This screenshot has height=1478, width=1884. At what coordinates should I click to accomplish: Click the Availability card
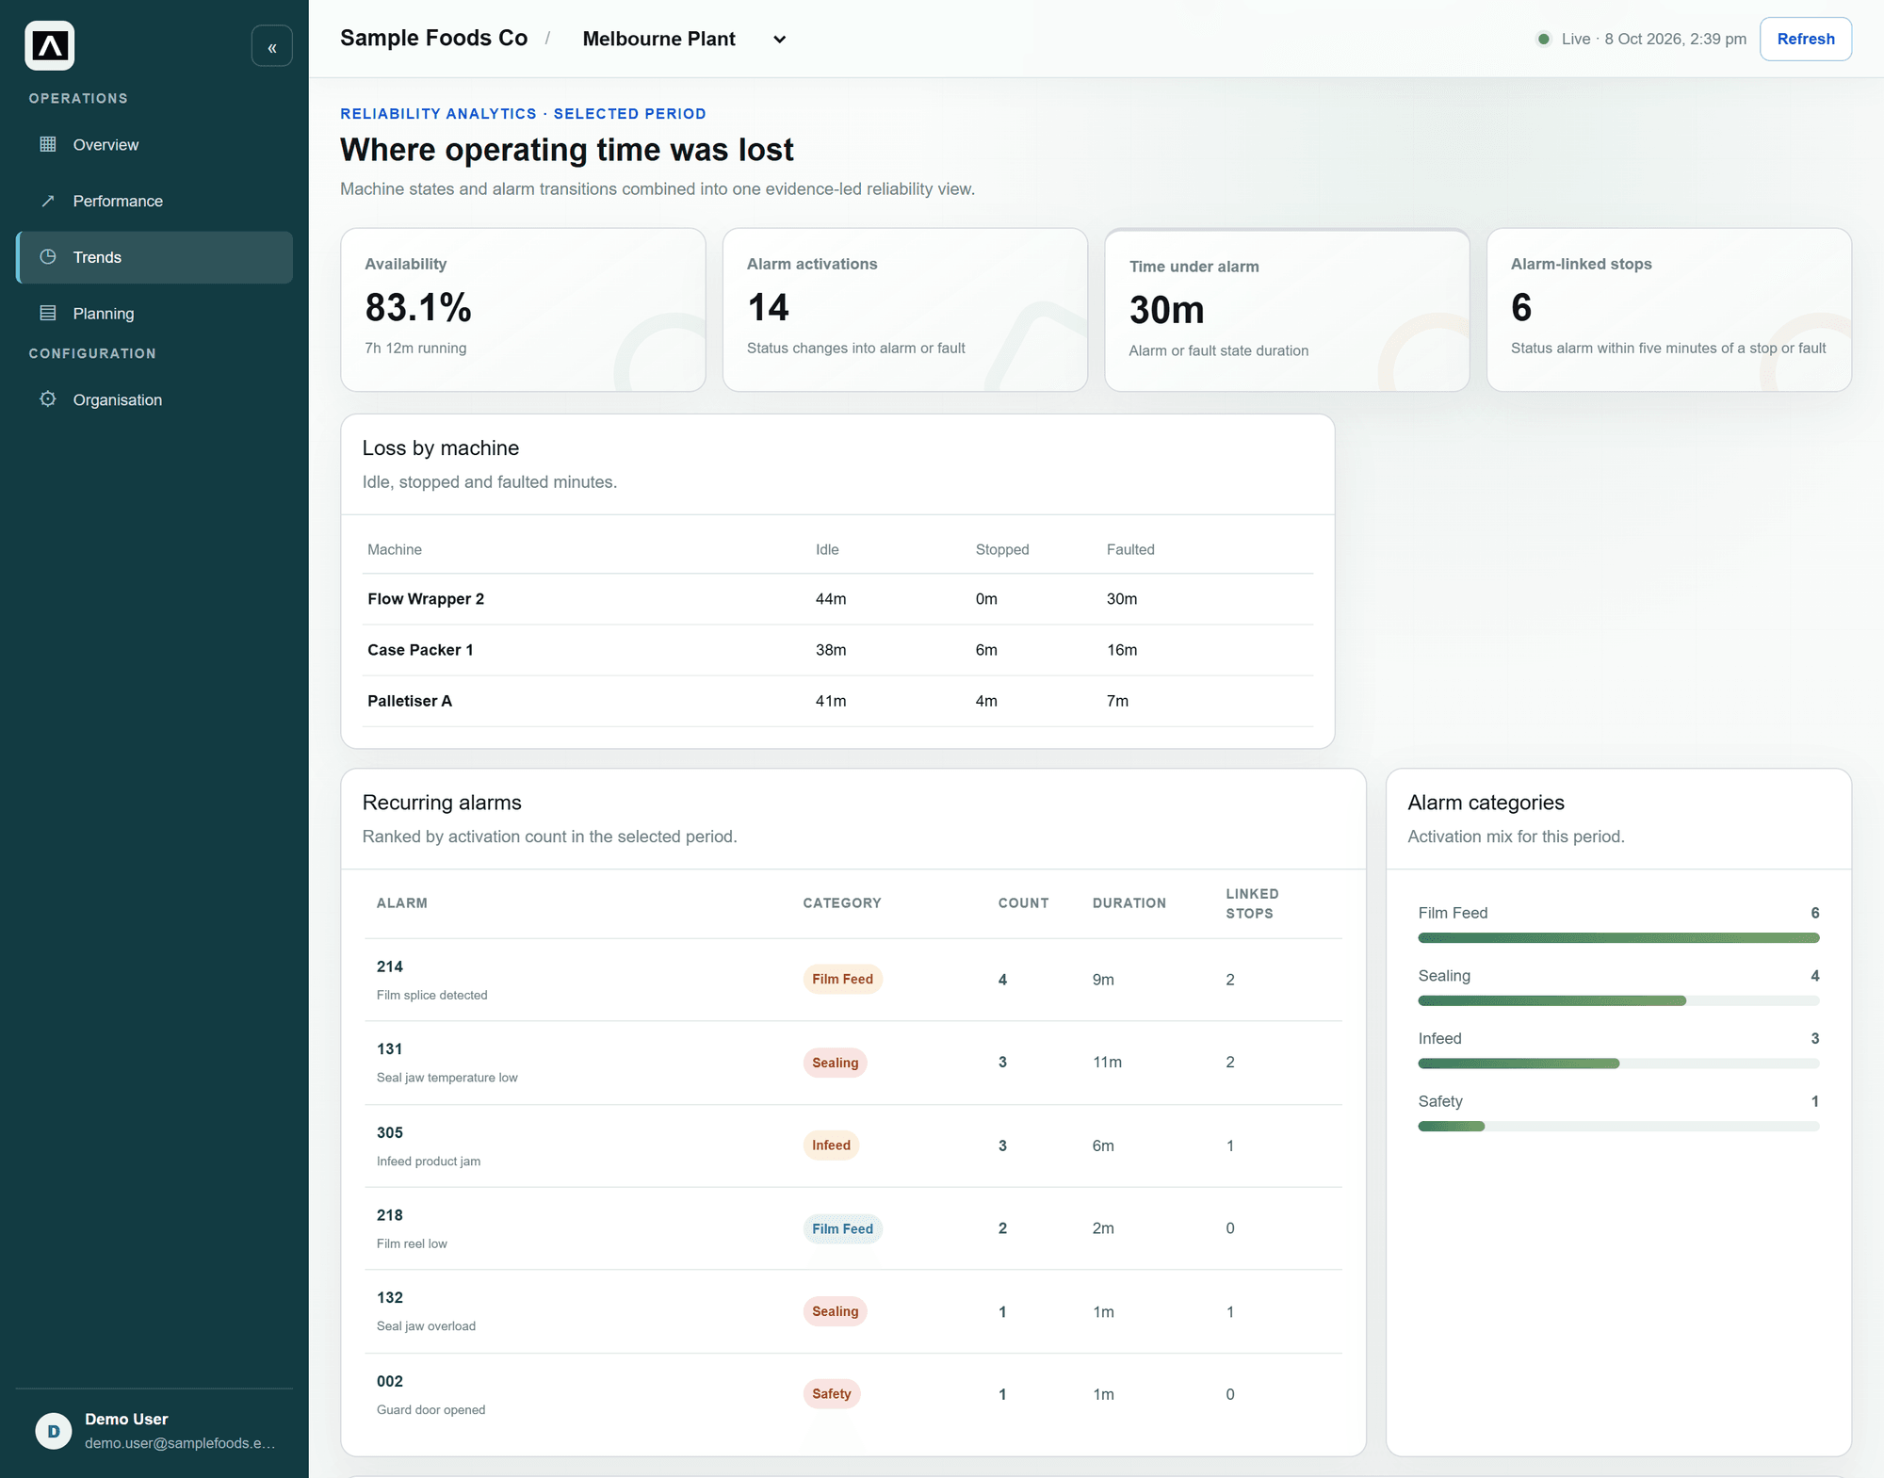(523, 309)
